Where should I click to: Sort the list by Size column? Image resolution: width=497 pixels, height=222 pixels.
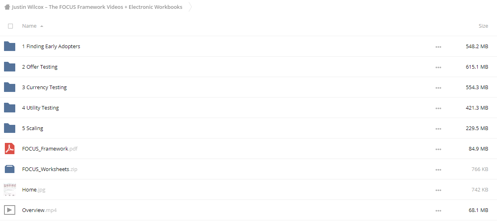[x=483, y=26]
